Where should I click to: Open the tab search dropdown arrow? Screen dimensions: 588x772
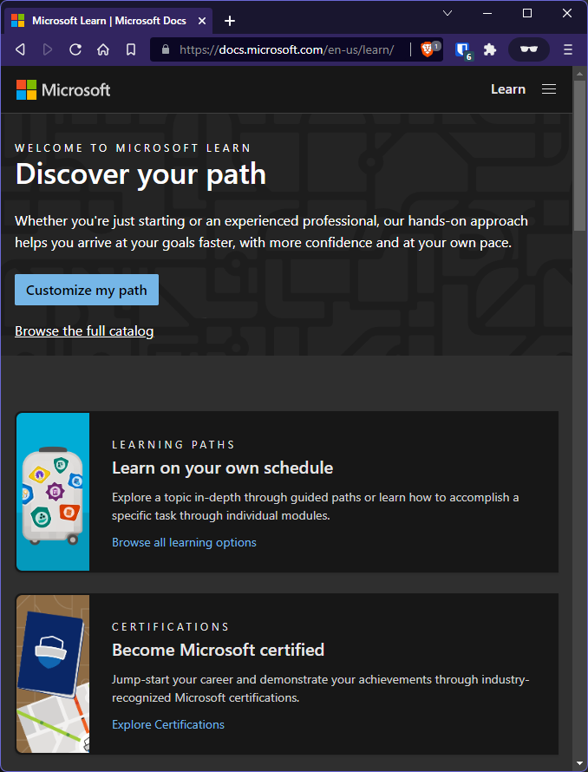click(448, 13)
